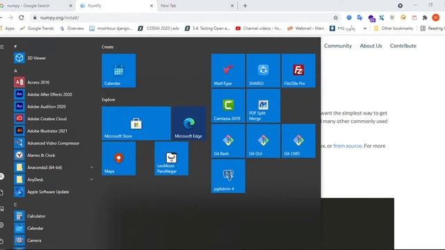Launch the MathType tile

pos(228,71)
